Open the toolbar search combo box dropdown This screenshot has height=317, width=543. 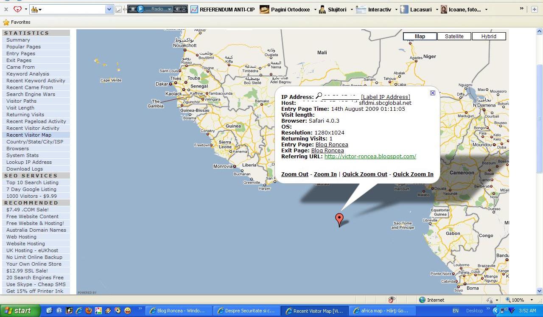tap(109, 9)
